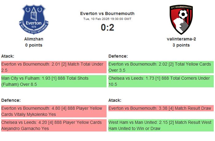This screenshot has width=215, height=141.
Task: Click the AFC Bournemouth club crest
Action: pos(182,19)
